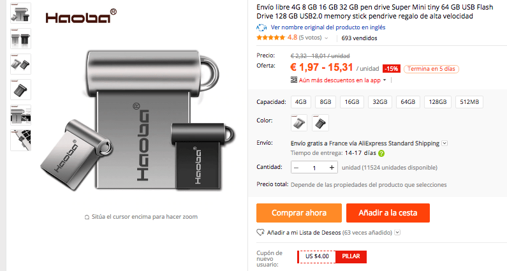
Task: Select the 64GB capacity option
Action: coord(408,102)
